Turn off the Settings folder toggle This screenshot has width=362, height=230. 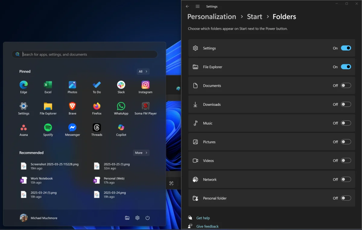(346, 48)
